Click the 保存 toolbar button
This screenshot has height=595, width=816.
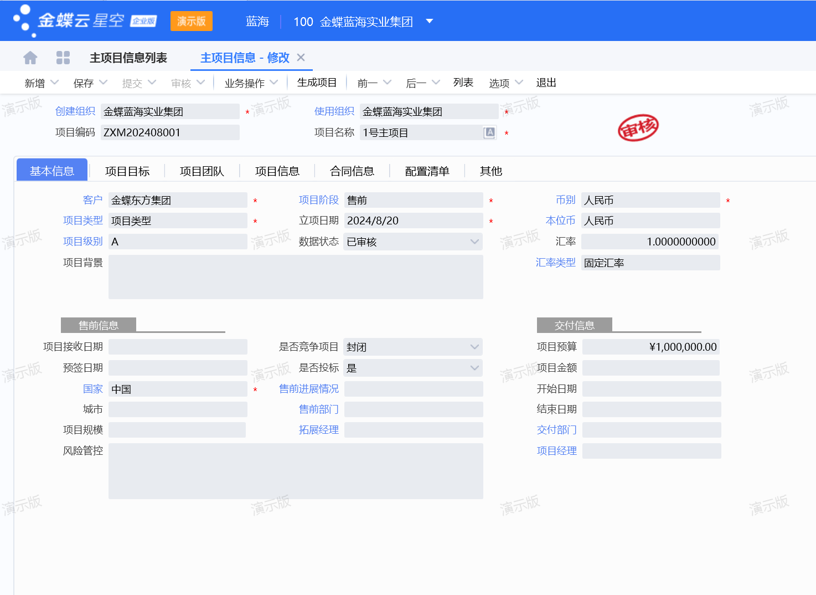coord(84,83)
